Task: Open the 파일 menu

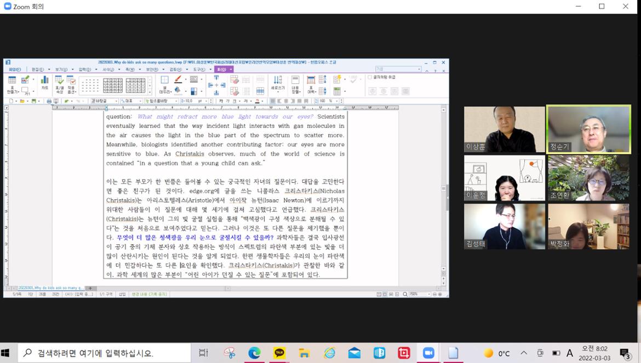Action: coord(14,70)
